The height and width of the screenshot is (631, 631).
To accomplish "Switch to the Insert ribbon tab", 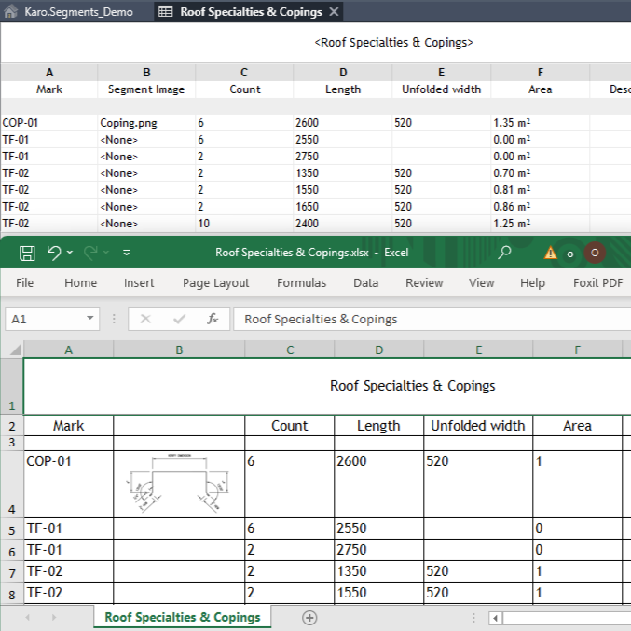I will pyautogui.click(x=139, y=283).
